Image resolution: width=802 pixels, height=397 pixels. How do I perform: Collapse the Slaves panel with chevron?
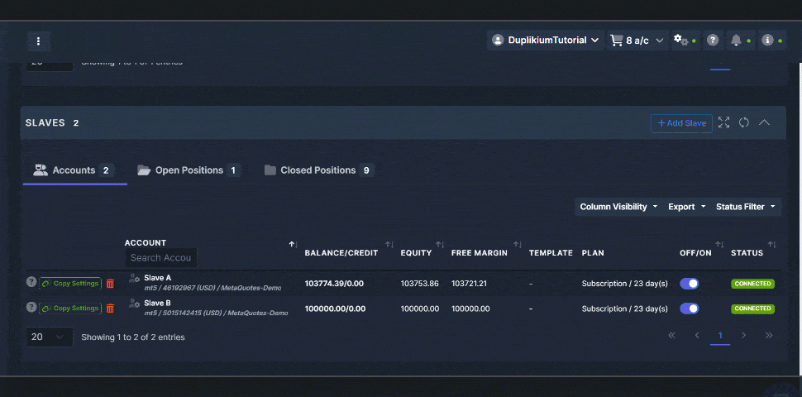coord(765,122)
